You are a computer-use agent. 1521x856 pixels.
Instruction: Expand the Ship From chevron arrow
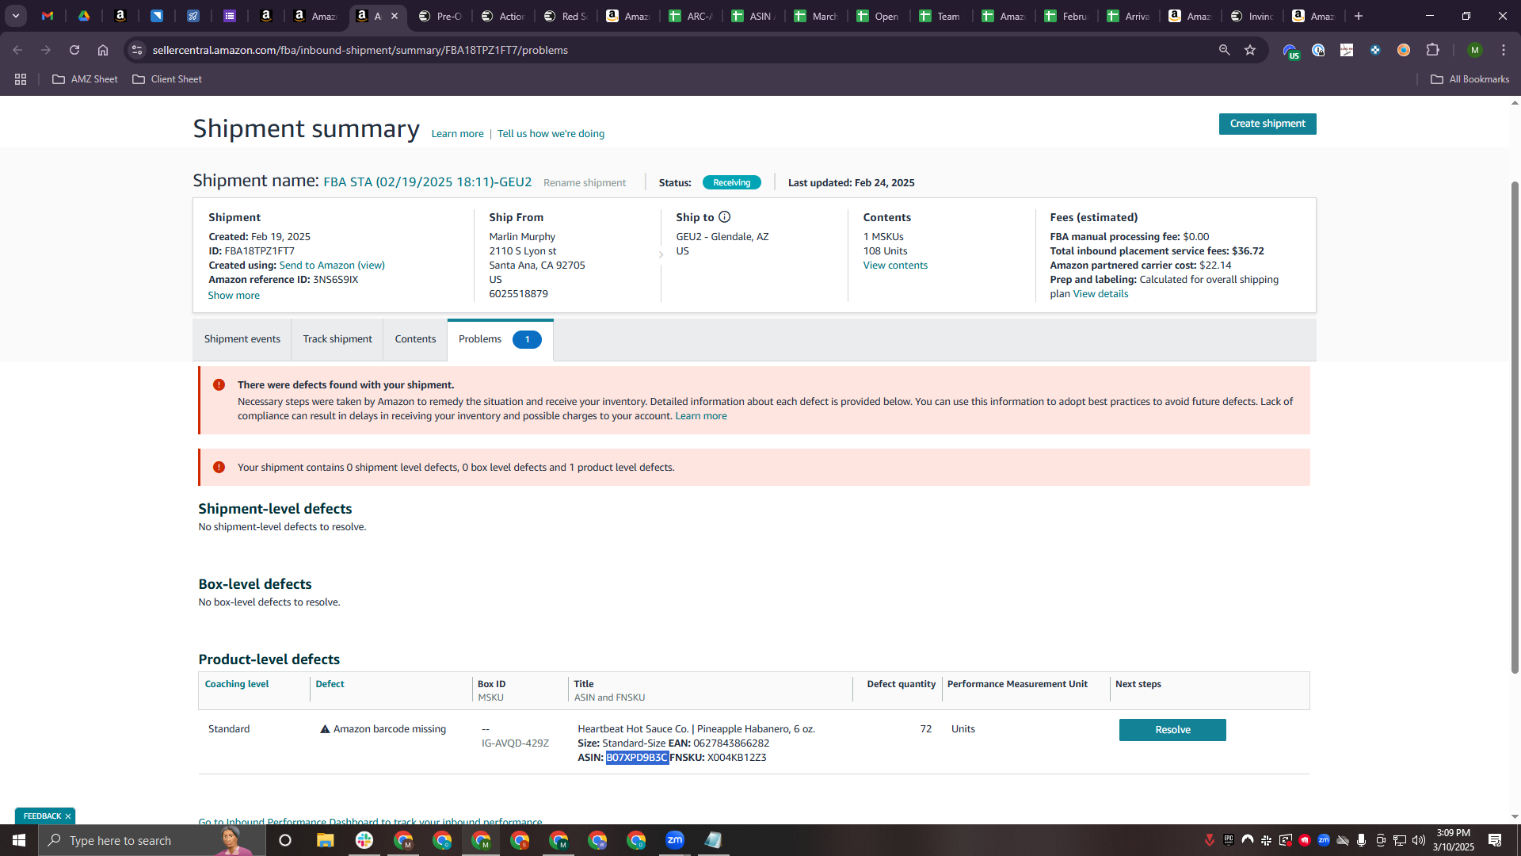point(661,254)
